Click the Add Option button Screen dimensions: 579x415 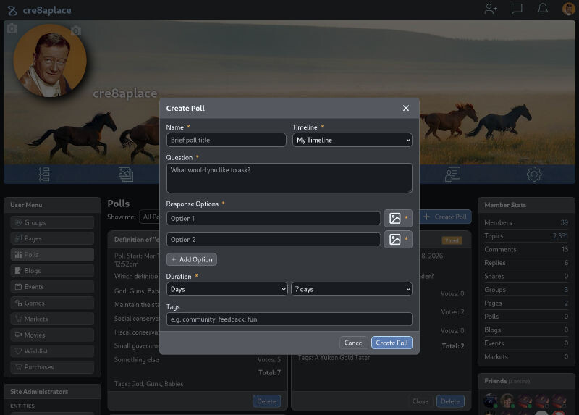192,259
